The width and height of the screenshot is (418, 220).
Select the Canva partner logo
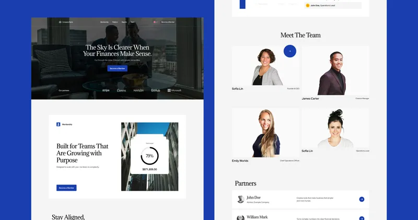click(121, 90)
